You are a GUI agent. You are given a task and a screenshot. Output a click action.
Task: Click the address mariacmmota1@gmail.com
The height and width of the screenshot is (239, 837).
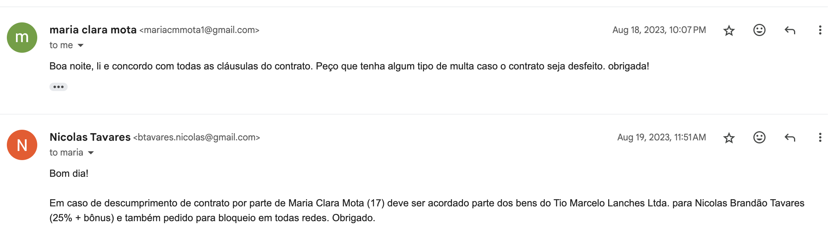point(199,30)
